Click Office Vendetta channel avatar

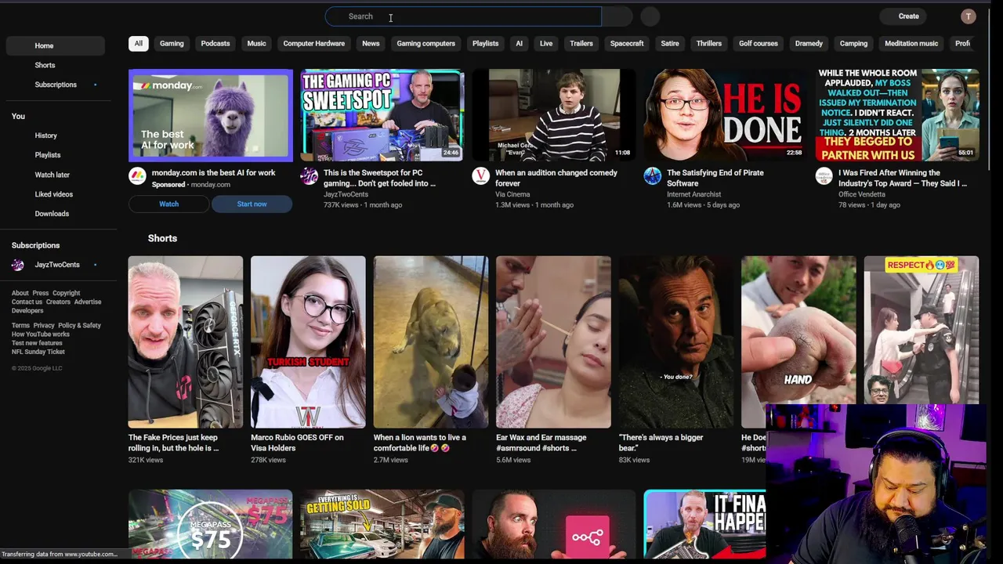[x=824, y=176]
